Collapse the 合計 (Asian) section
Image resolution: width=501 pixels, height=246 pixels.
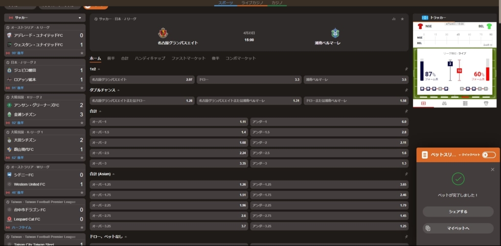pos(114,174)
